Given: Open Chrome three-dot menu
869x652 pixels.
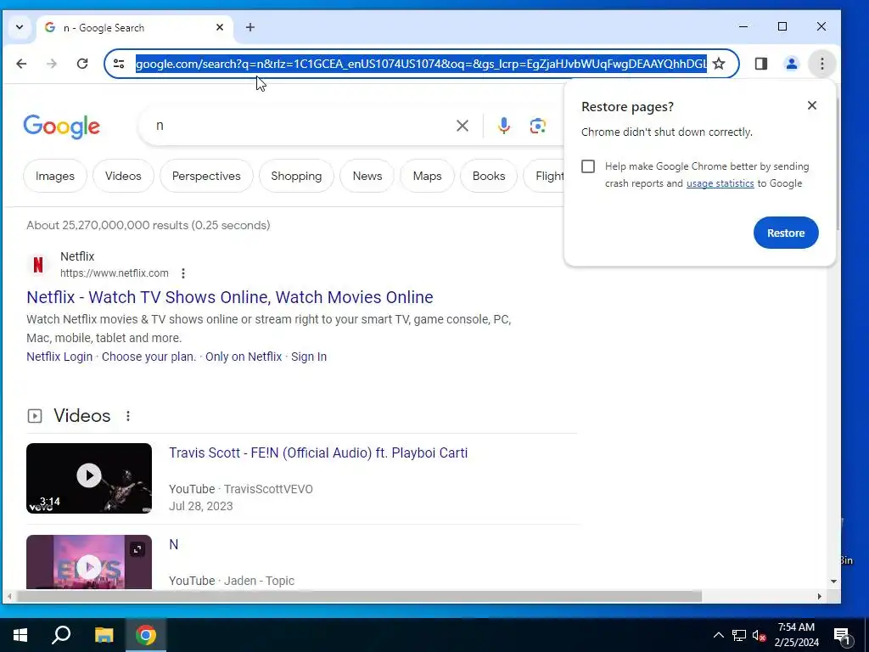Looking at the screenshot, I should pos(821,64).
